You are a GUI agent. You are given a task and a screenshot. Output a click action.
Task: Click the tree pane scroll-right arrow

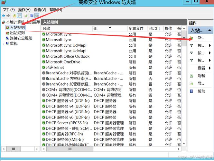click(37, 149)
